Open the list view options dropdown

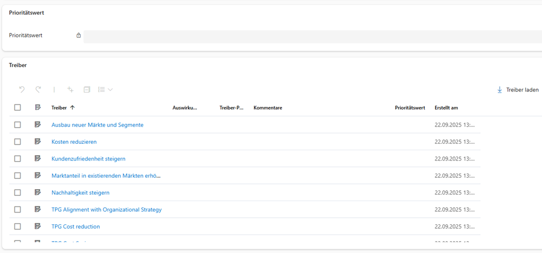coord(105,90)
